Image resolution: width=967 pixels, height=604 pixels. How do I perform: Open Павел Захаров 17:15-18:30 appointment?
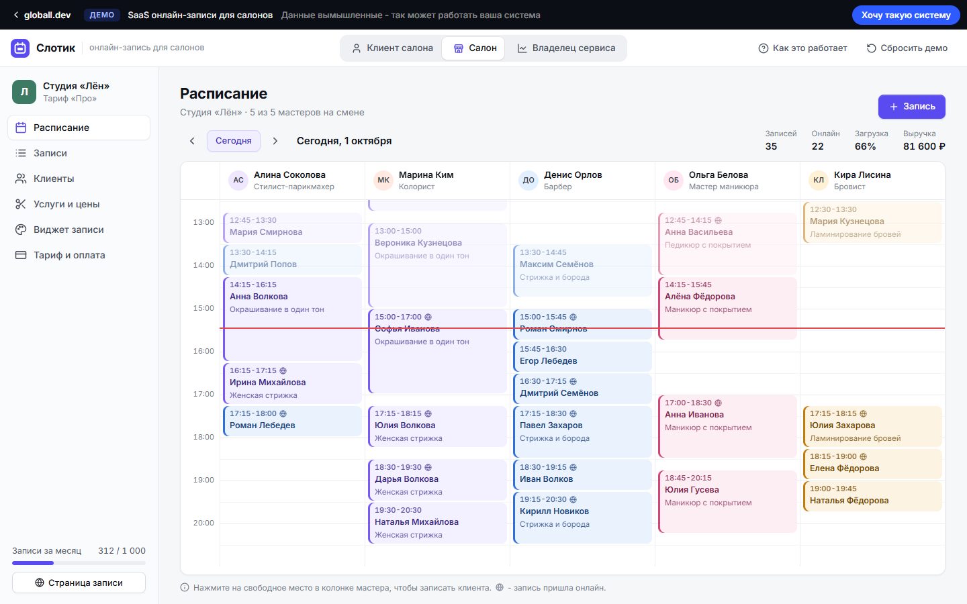(x=582, y=432)
